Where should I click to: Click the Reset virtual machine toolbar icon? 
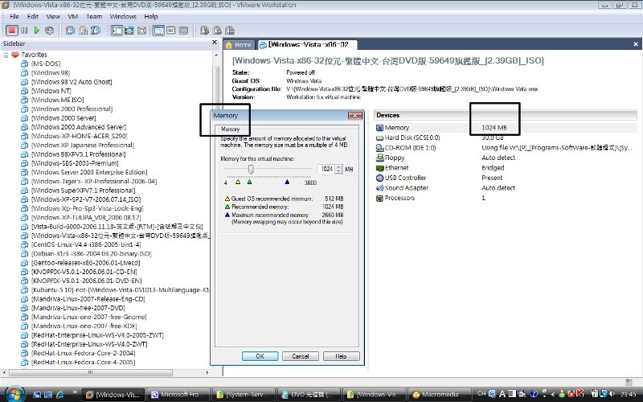pos(49,31)
